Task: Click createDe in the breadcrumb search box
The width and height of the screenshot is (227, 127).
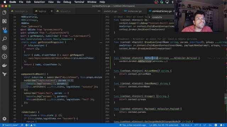Action: (x=157, y=17)
